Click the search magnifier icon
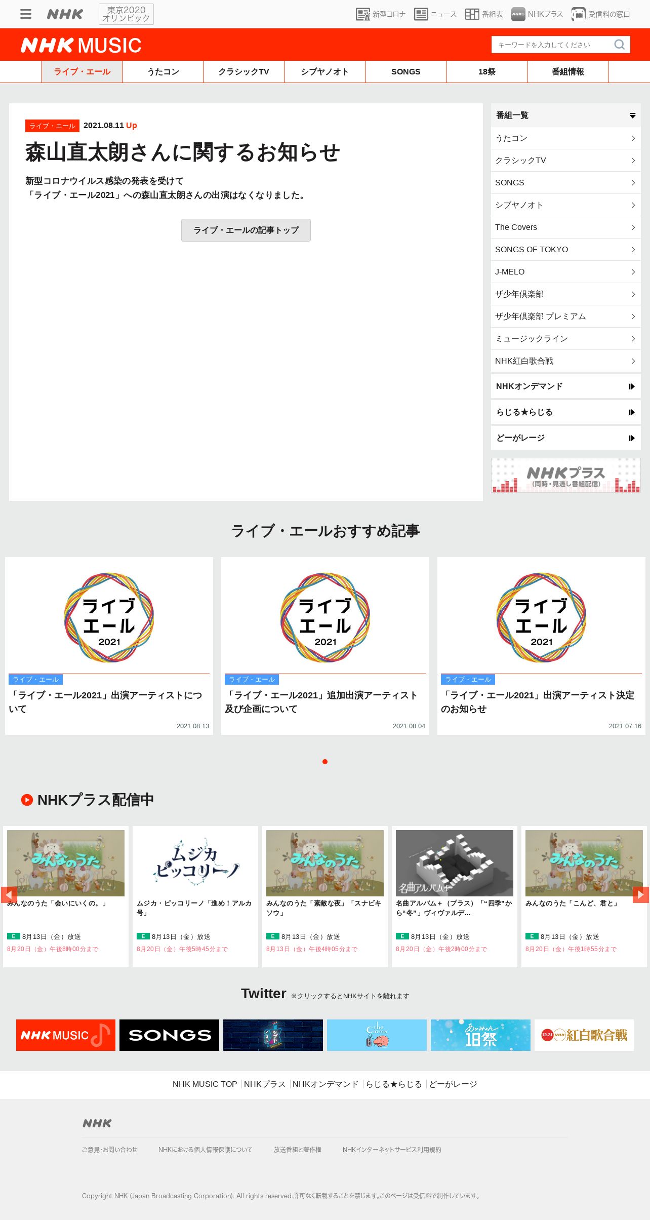Viewport: 650px width, 1220px height. coord(619,45)
